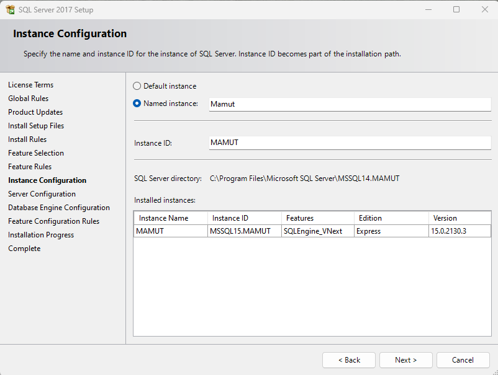Click version 15.0.2130.3 cell
Screen dimensions: 498x375
pyautogui.click(x=460, y=231)
